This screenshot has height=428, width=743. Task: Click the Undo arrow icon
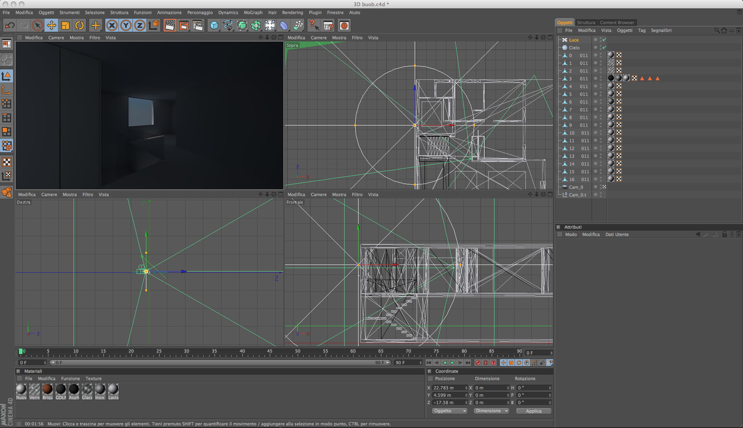point(10,26)
